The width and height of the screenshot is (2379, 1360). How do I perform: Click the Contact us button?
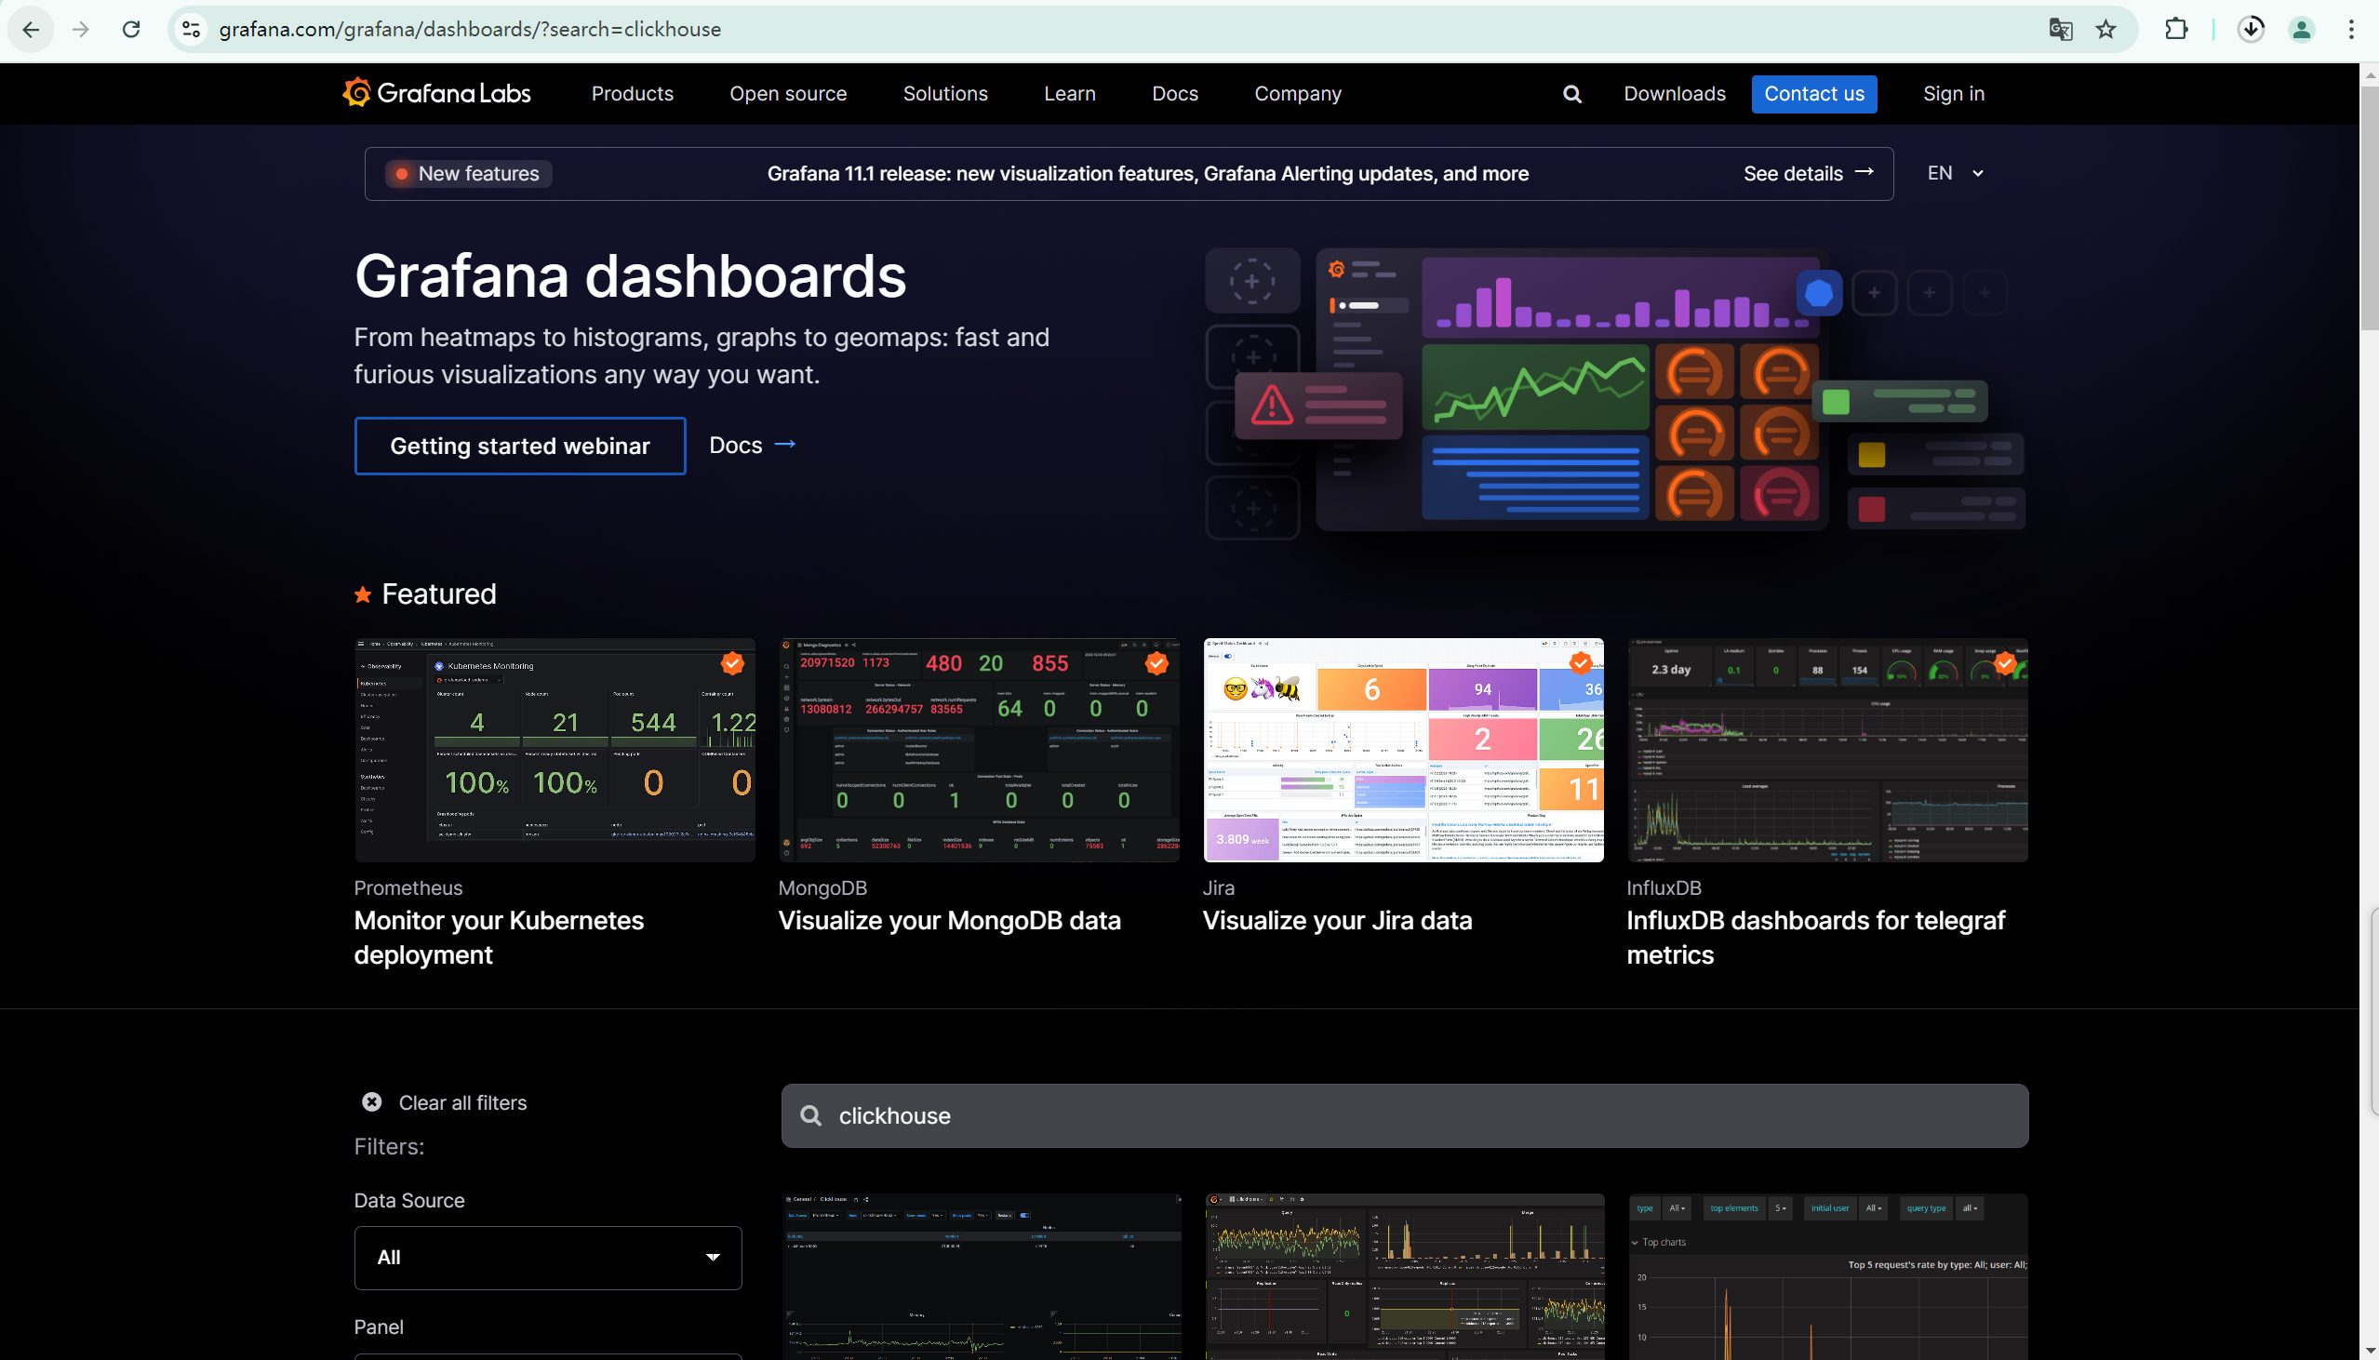pos(1813,94)
